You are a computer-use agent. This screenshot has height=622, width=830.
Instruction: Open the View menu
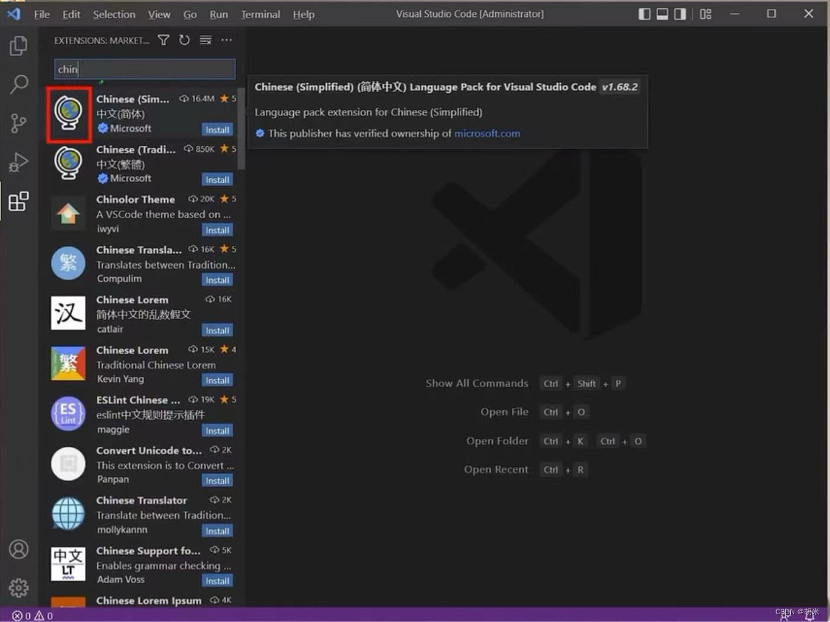(x=159, y=14)
